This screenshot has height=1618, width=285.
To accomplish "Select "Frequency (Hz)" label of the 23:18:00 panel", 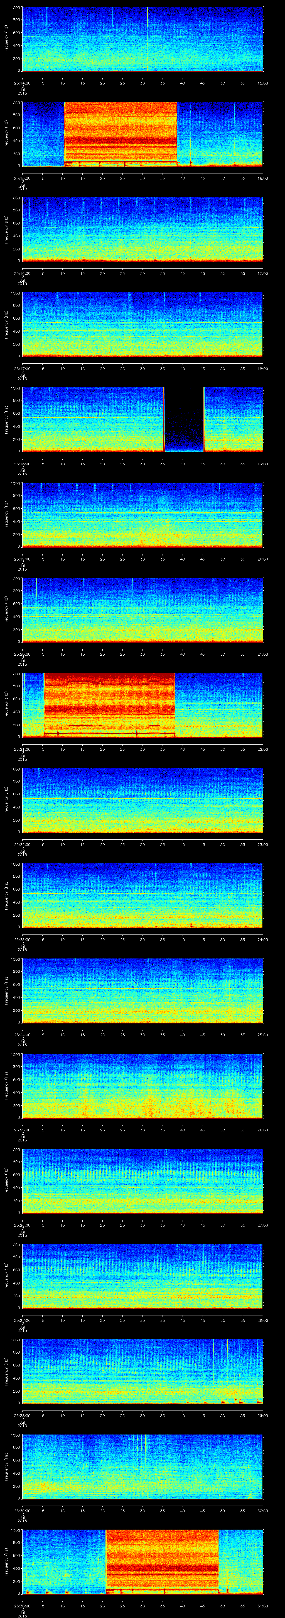I will click(6, 420).
